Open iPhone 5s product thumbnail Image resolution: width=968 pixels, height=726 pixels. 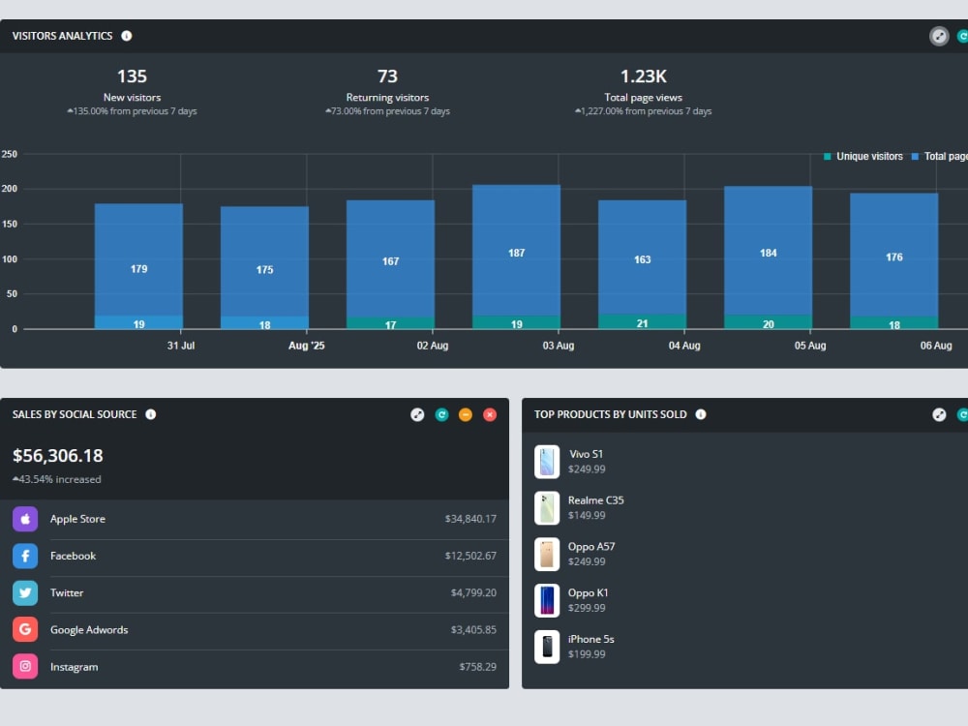click(547, 647)
